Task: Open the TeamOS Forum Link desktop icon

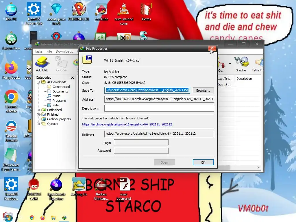Action: pos(34,14)
